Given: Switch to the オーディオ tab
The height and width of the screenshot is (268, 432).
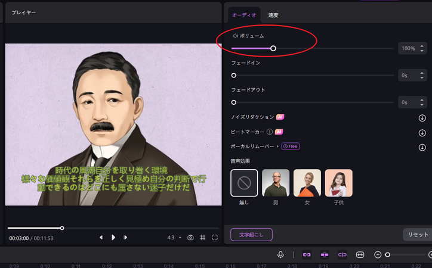Looking at the screenshot, I should coord(244,15).
